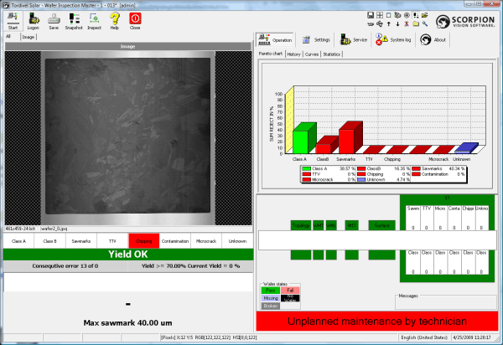Switch to the Statistics tab

332,54
